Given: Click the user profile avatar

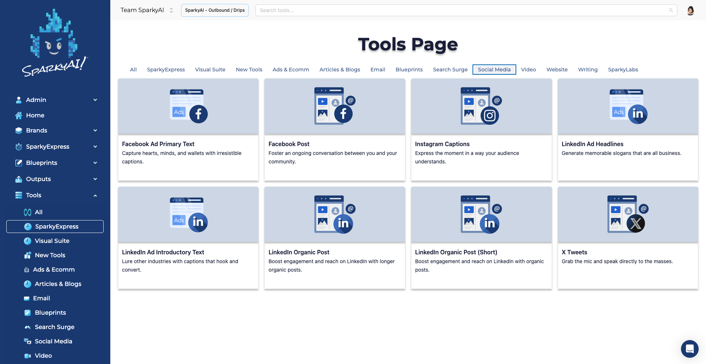Looking at the screenshot, I should tap(690, 10).
